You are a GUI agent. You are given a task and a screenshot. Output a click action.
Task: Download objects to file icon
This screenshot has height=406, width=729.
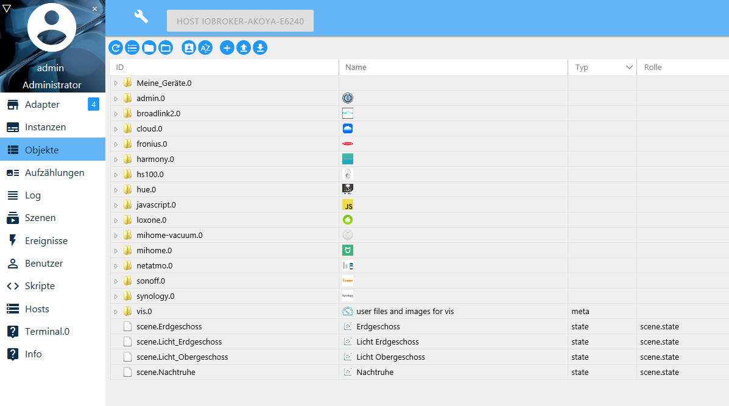[261, 48]
